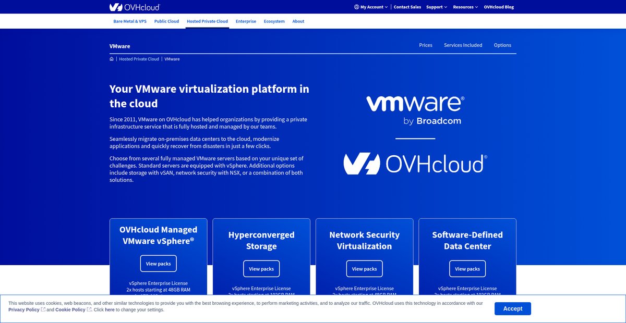This screenshot has width=626, height=323.
Task: Jump to Services Included section
Action: click(463, 45)
